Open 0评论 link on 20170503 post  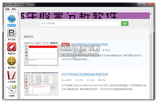[107, 50]
